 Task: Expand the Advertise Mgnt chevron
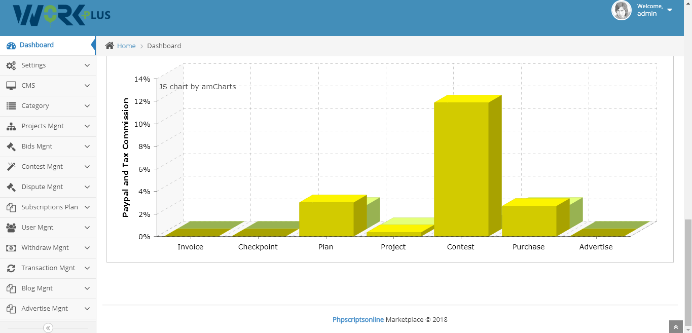[x=87, y=309]
